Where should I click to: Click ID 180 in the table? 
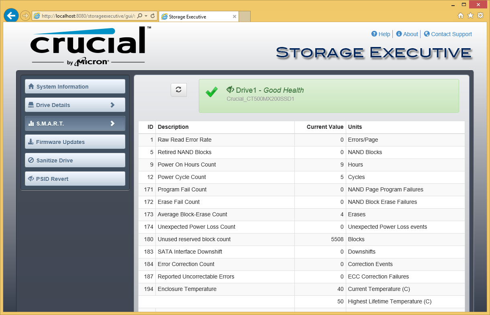[x=149, y=239]
